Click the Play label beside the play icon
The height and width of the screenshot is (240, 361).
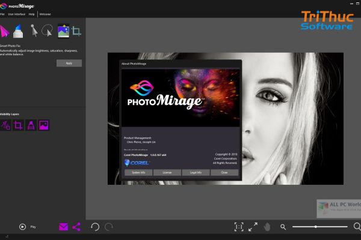coord(33,227)
